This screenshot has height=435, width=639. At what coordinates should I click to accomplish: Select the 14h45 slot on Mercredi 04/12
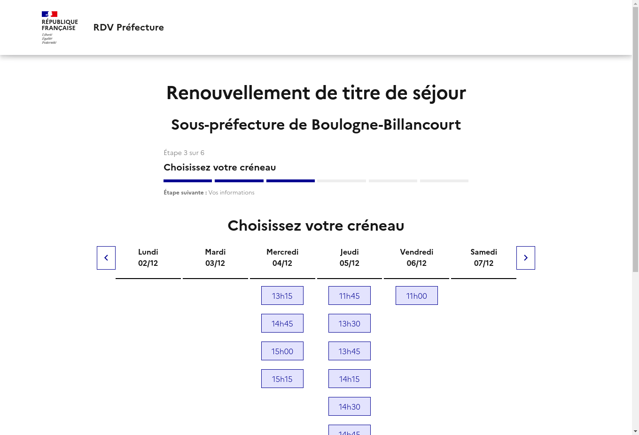[282, 323]
